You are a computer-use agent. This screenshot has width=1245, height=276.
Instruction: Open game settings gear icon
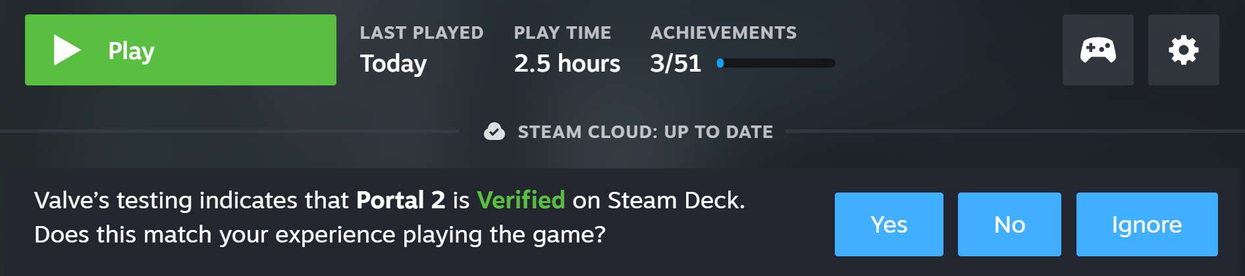(1183, 50)
